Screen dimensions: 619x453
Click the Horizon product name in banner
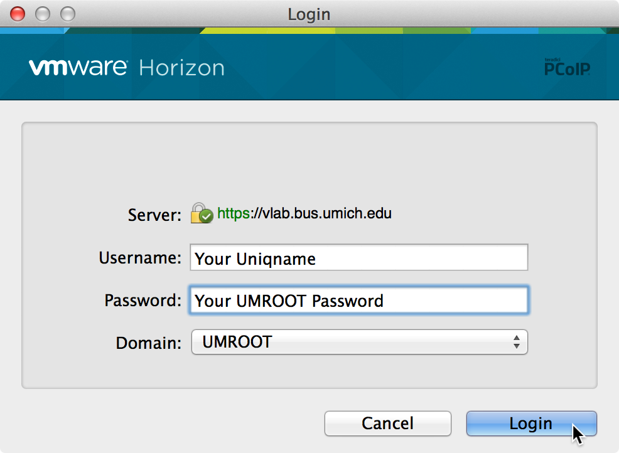pyautogui.click(x=181, y=68)
